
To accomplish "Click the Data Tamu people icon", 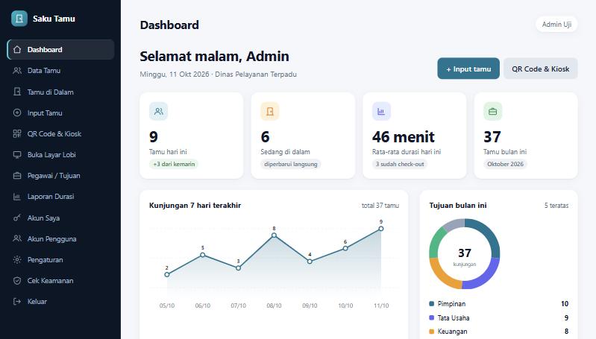I will coord(17,70).
